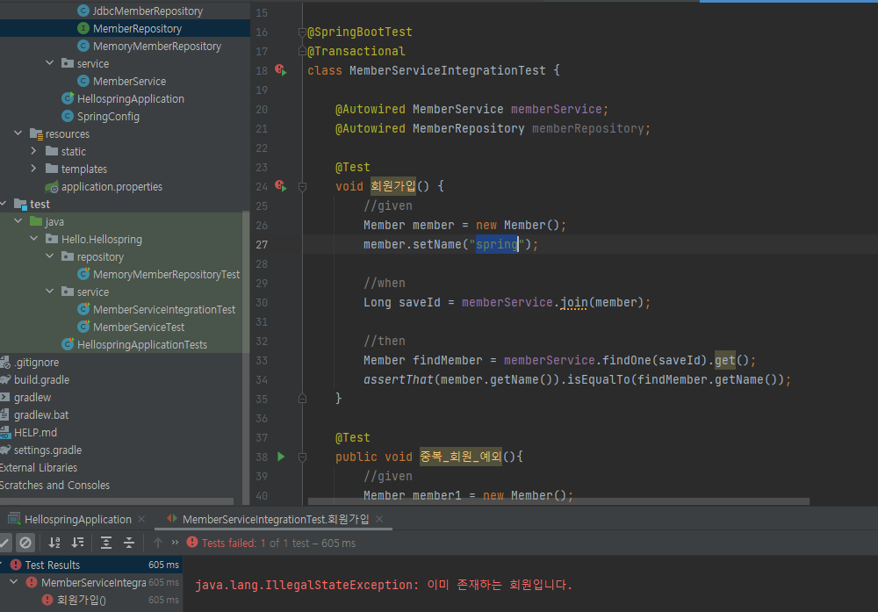The width and height of the screenshot is (878, 612).
Task: Click the 회원가입 method name in editor
Action: pyautogui.click(x=393, y=186)
